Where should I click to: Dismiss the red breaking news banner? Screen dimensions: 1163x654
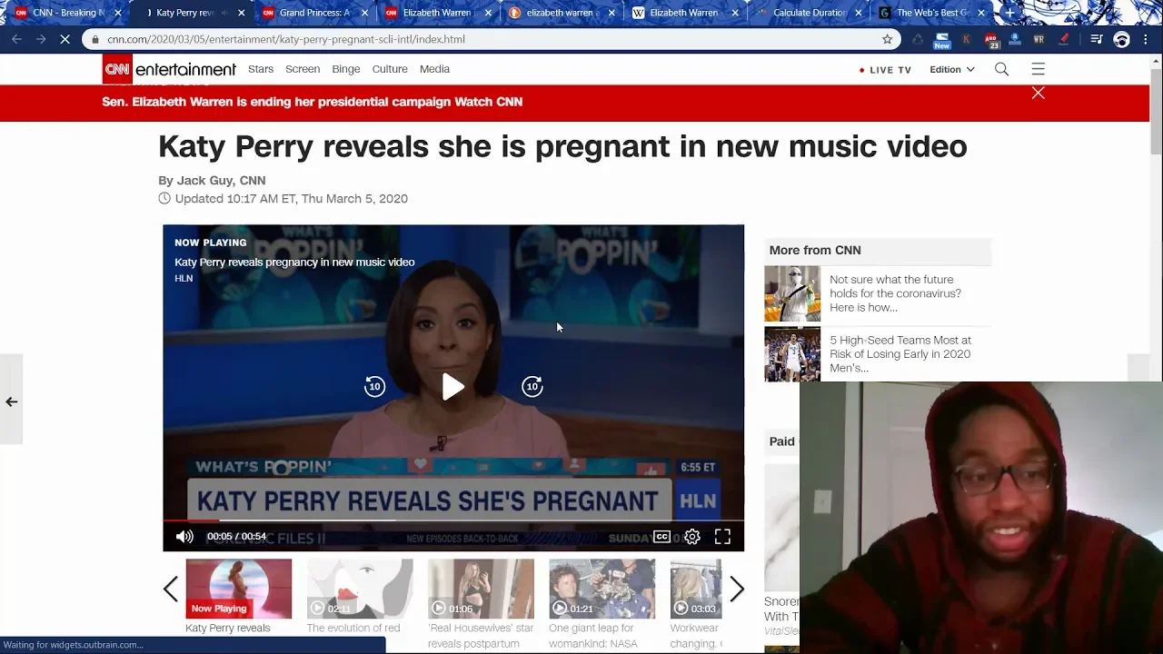pos(1038,93)
